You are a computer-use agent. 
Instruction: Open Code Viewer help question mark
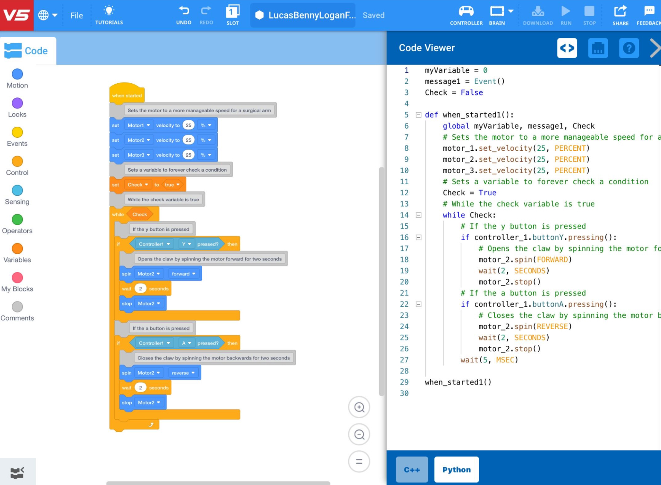629,48
